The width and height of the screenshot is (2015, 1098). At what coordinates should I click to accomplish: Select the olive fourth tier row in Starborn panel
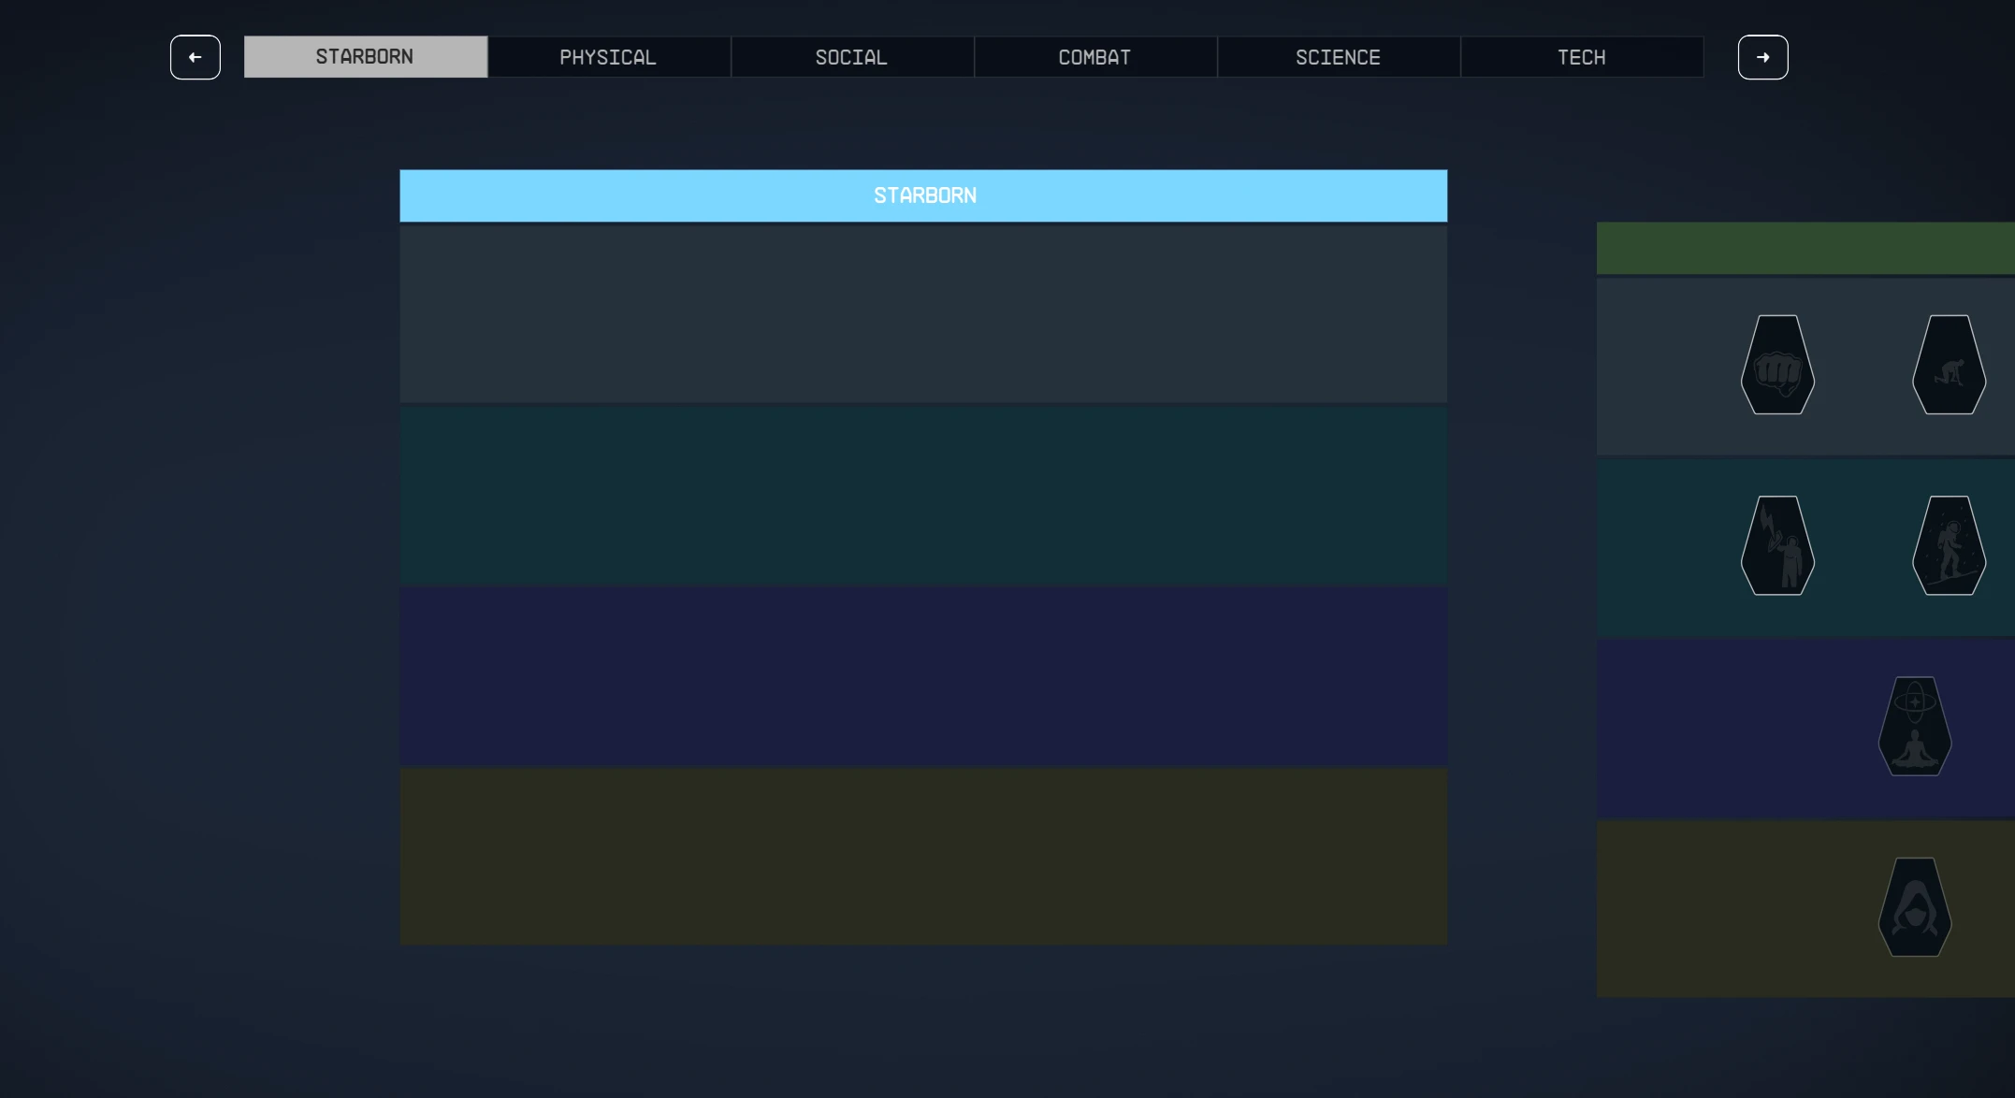pyautogui.click(x=923, y=856)
